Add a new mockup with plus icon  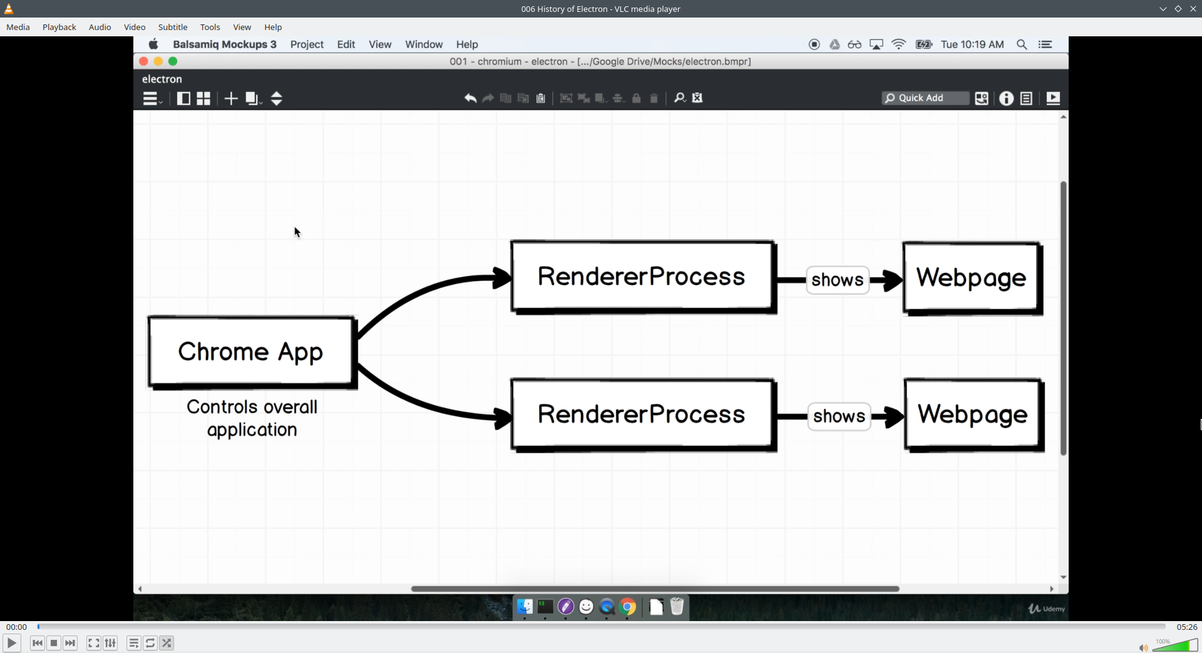231,98
